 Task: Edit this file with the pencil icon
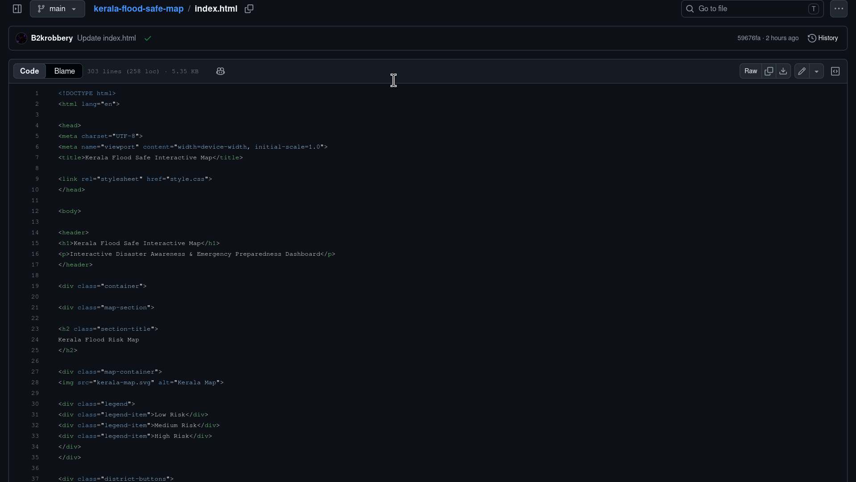pyautogui.click(x=802, y=71)
